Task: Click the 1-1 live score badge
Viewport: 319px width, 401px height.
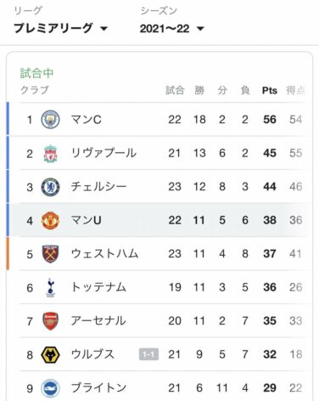Action: click(x=148, y=354)
